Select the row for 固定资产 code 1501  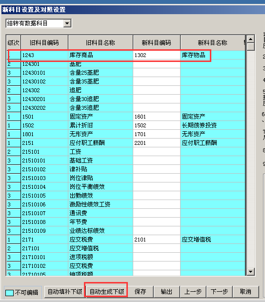coord(125,117)
